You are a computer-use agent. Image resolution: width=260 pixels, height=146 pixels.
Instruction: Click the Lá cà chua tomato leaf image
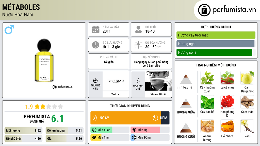tap(227, 78)
